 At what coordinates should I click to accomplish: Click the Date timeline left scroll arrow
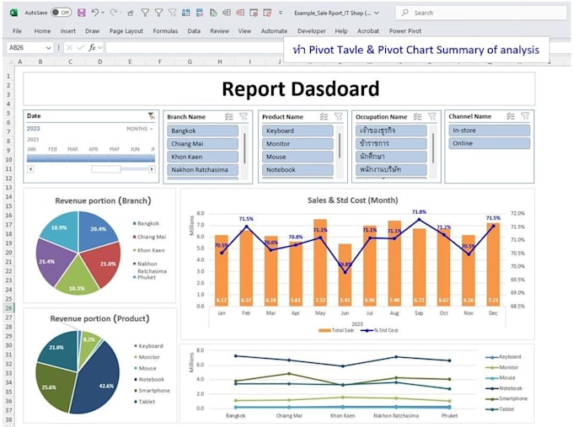click(30, 168)
